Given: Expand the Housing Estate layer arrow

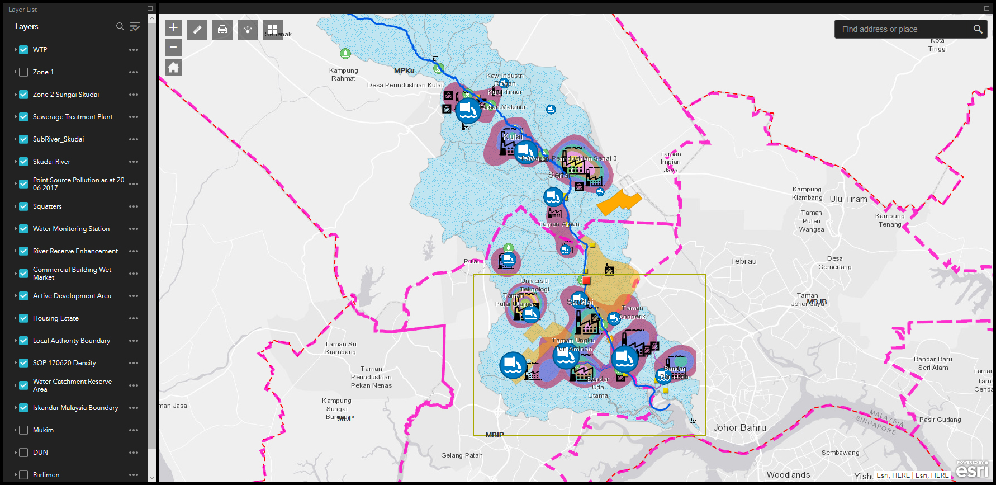Looking at the screenshot, I should (15, 318).
